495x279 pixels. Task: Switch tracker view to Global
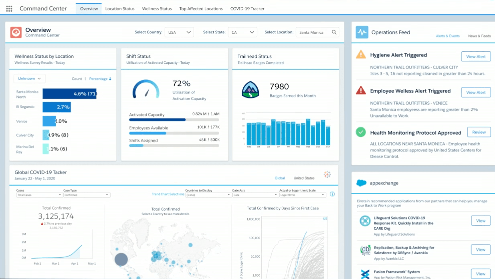coord(280,178)
